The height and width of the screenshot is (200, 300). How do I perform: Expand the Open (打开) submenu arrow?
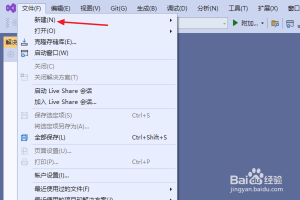(171, 31)
